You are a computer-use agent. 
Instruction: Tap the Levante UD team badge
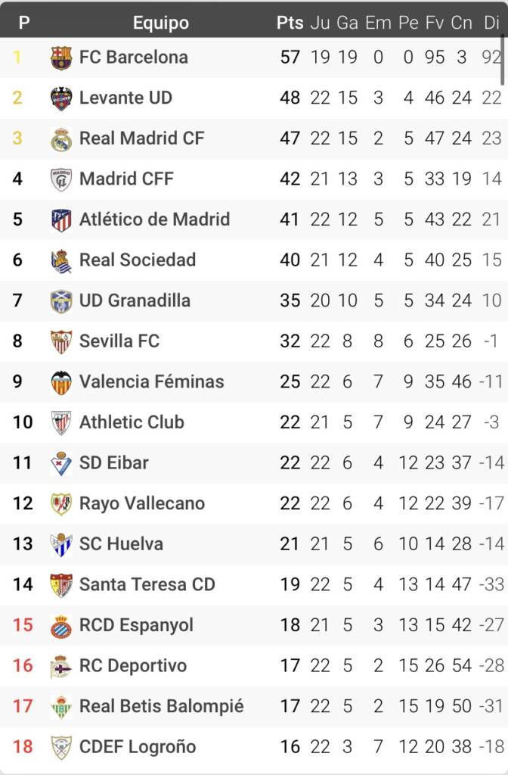click(61, 98)
